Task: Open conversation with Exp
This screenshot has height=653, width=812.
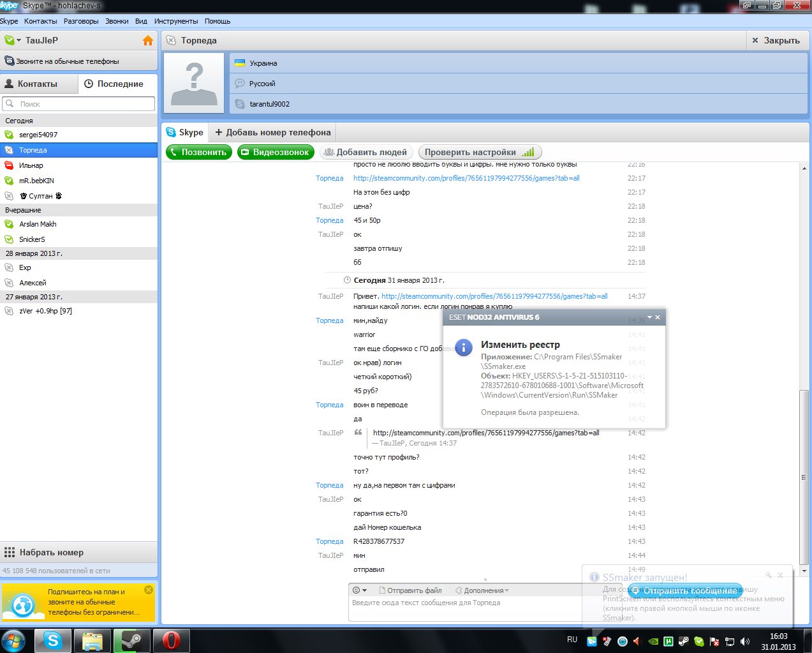Action: (79, 267)
